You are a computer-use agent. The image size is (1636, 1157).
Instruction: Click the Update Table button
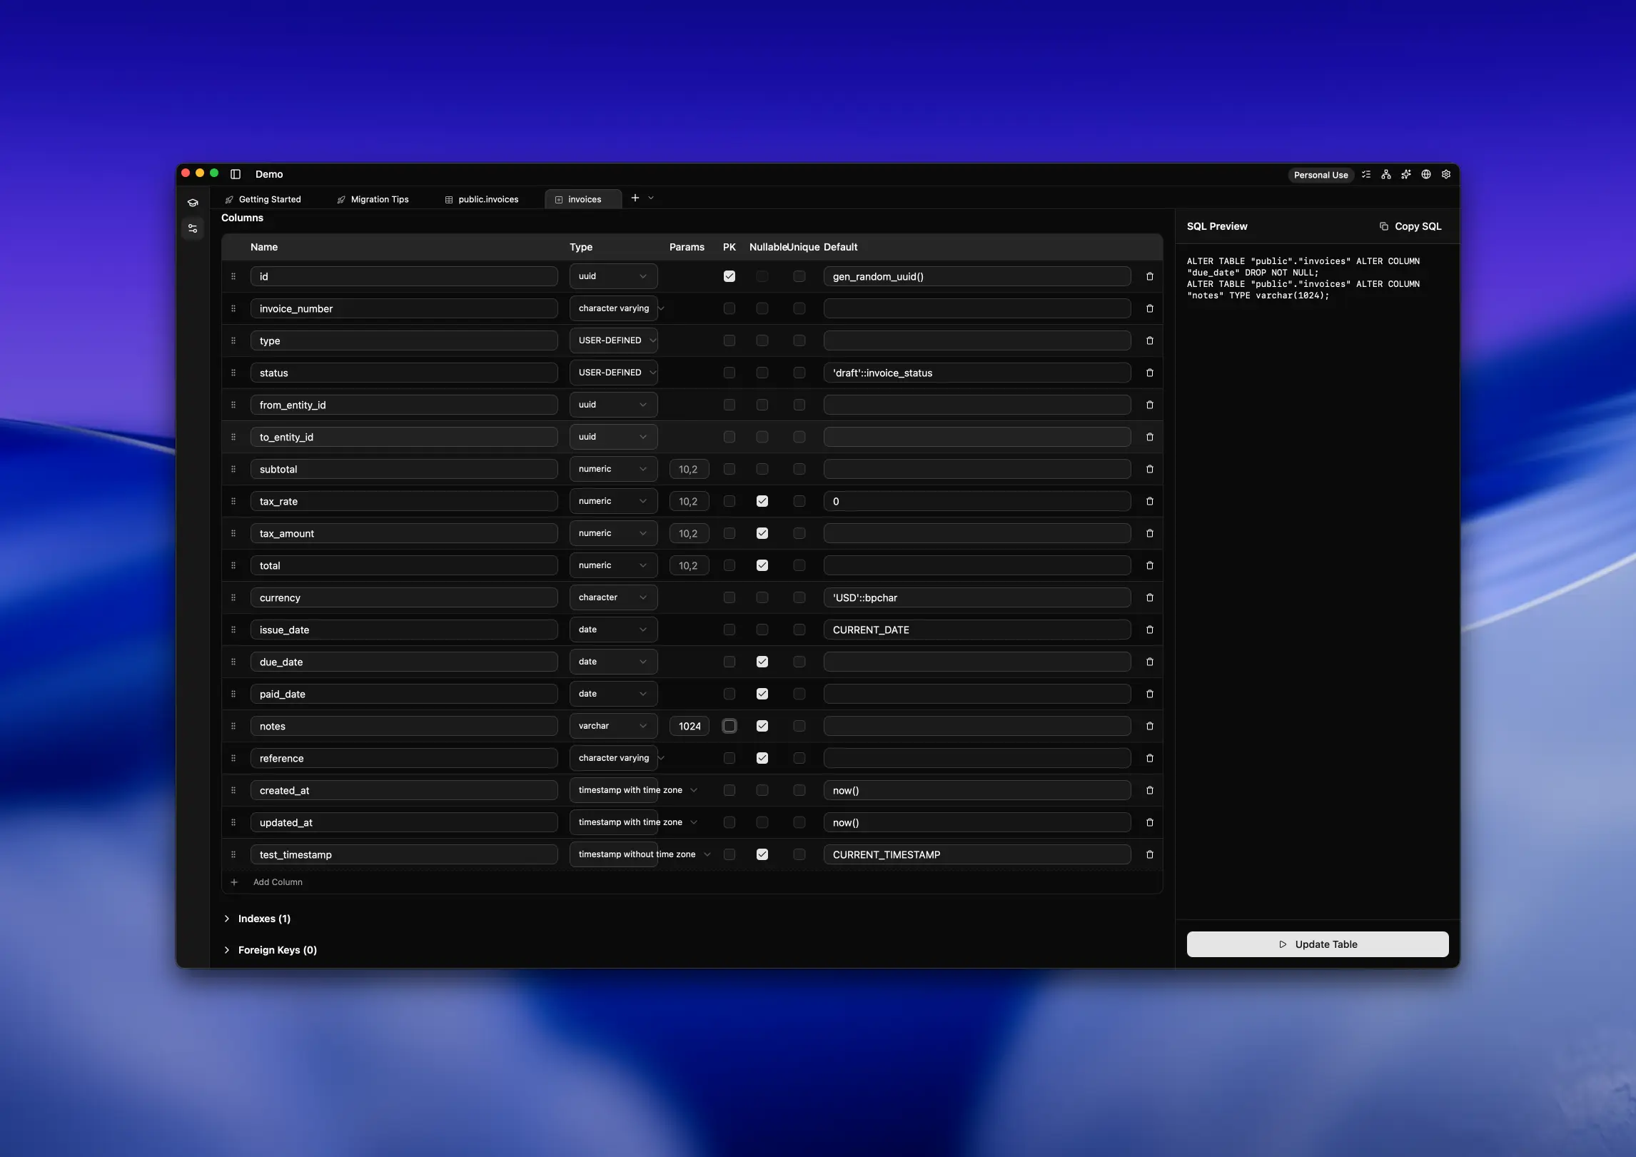coord(1317,944)
